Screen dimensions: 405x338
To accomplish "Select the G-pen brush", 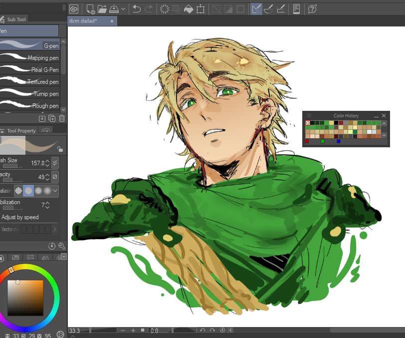I will click(x=30, y=45).
